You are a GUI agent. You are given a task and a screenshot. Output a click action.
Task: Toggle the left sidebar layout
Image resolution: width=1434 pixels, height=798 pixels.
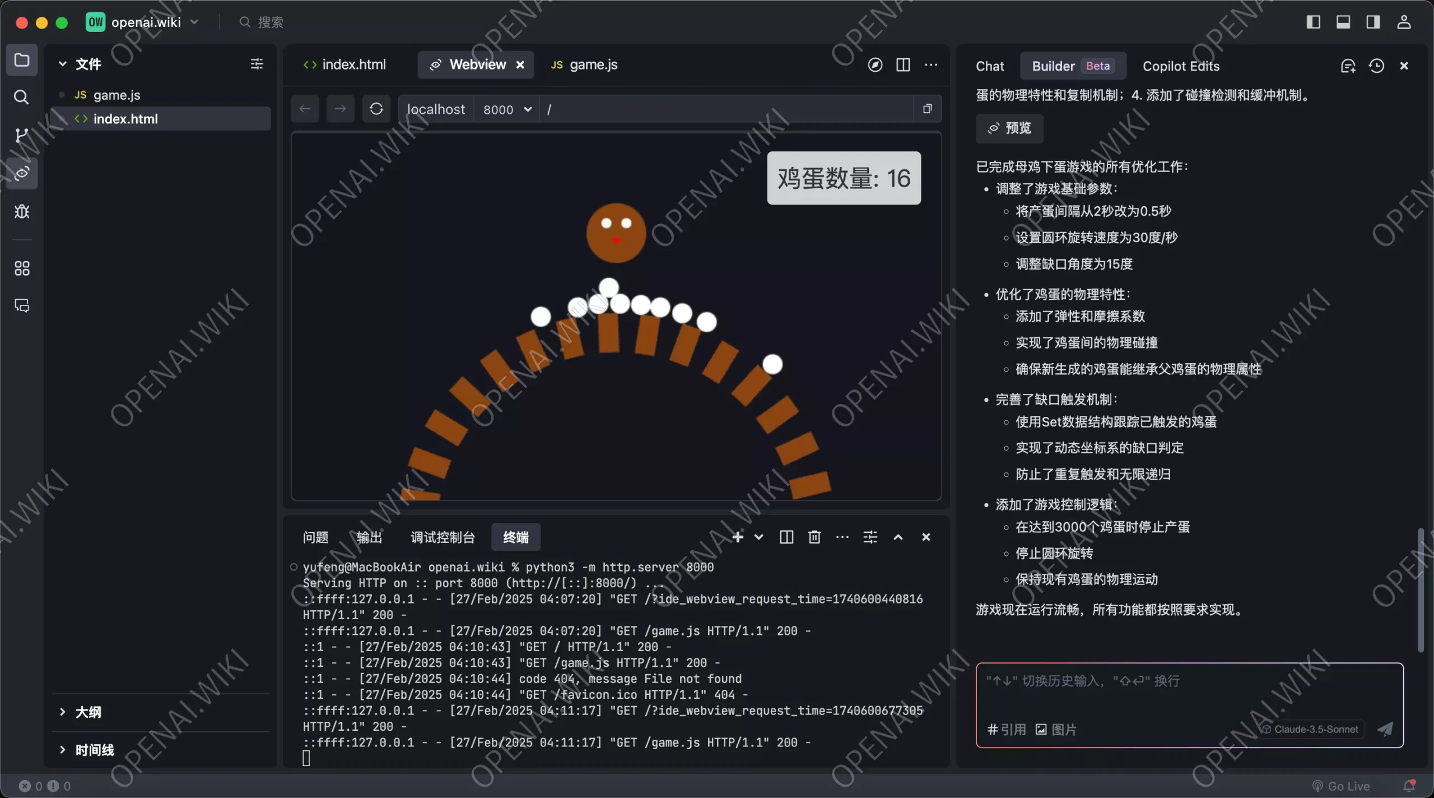[x=1313, y=22]
